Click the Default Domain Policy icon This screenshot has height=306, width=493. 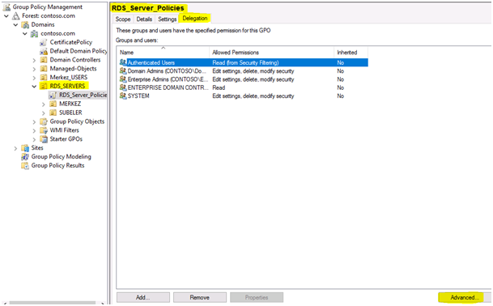(x=44, y=51)
